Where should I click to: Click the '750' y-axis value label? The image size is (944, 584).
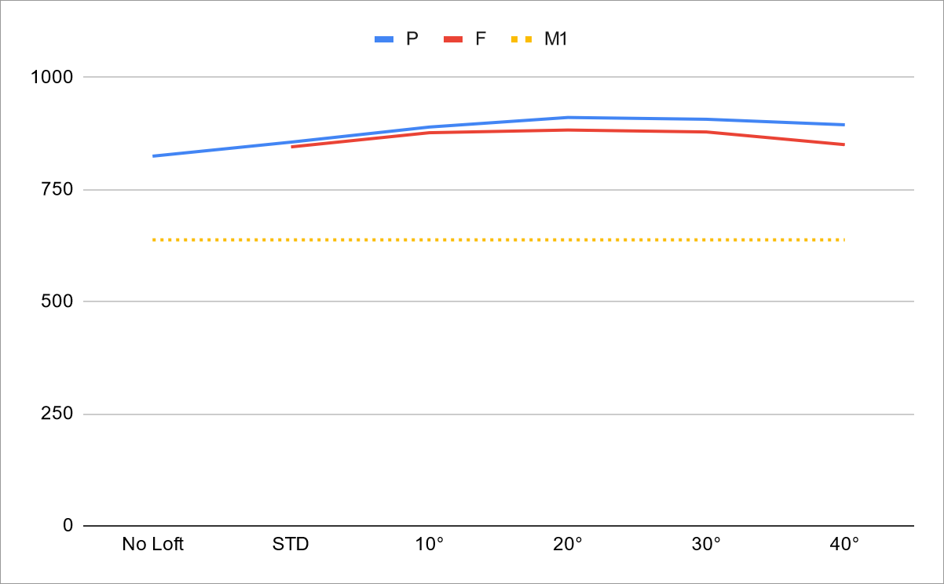57,189
